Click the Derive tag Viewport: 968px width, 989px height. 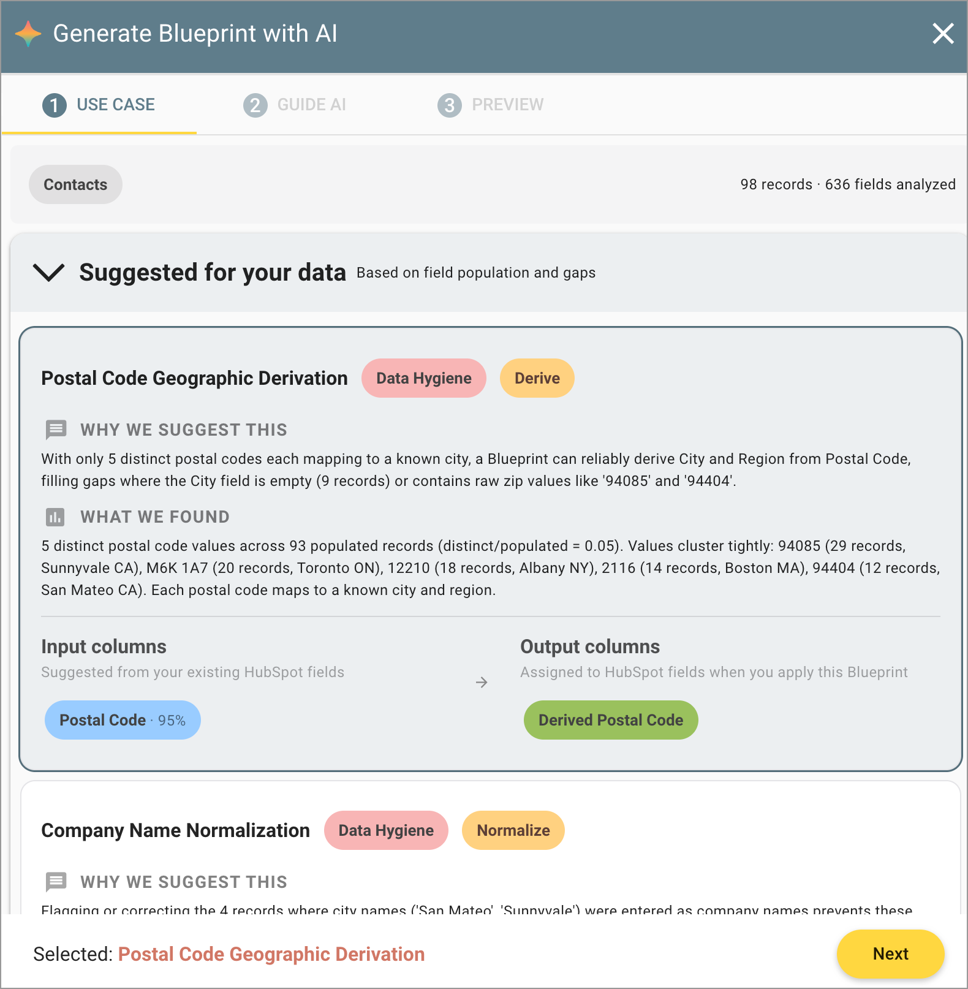(x=537, y=378)
